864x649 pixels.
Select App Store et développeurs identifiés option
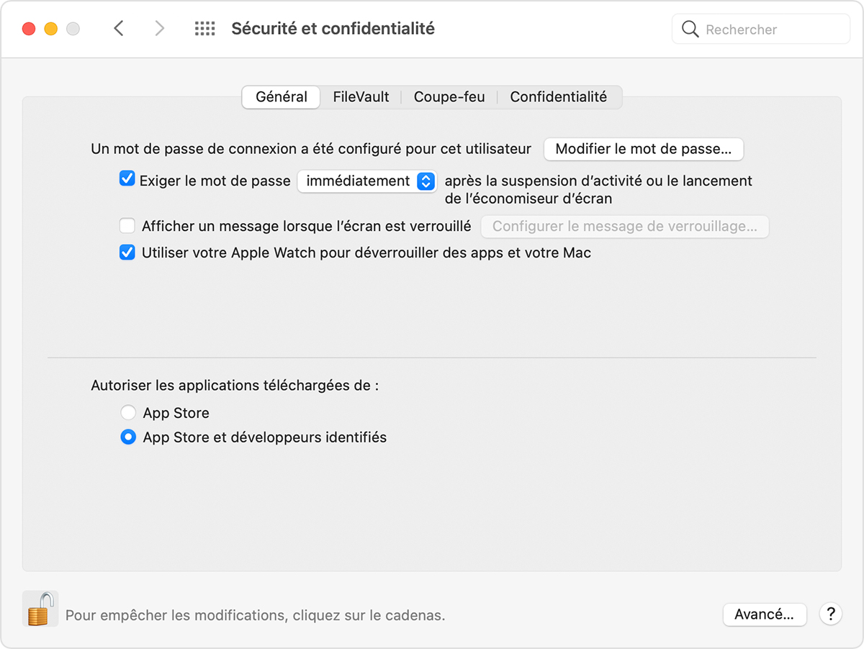(128, 437)
